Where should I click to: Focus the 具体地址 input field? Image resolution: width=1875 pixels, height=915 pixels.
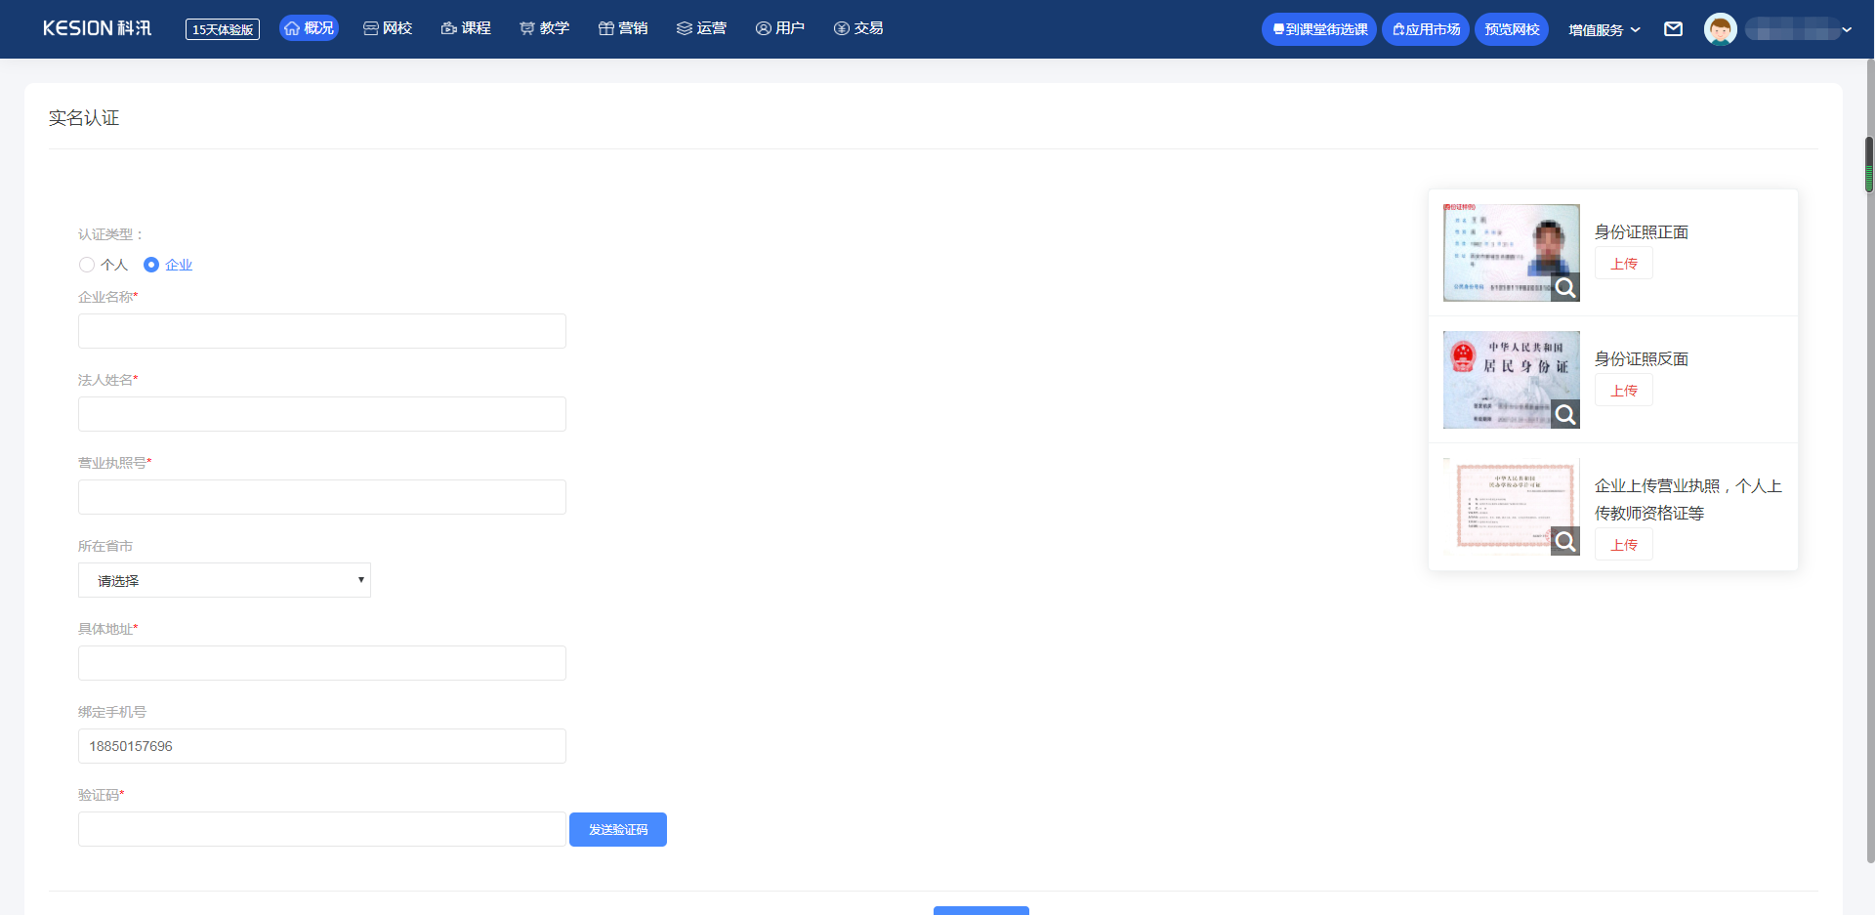coord(322,663)
